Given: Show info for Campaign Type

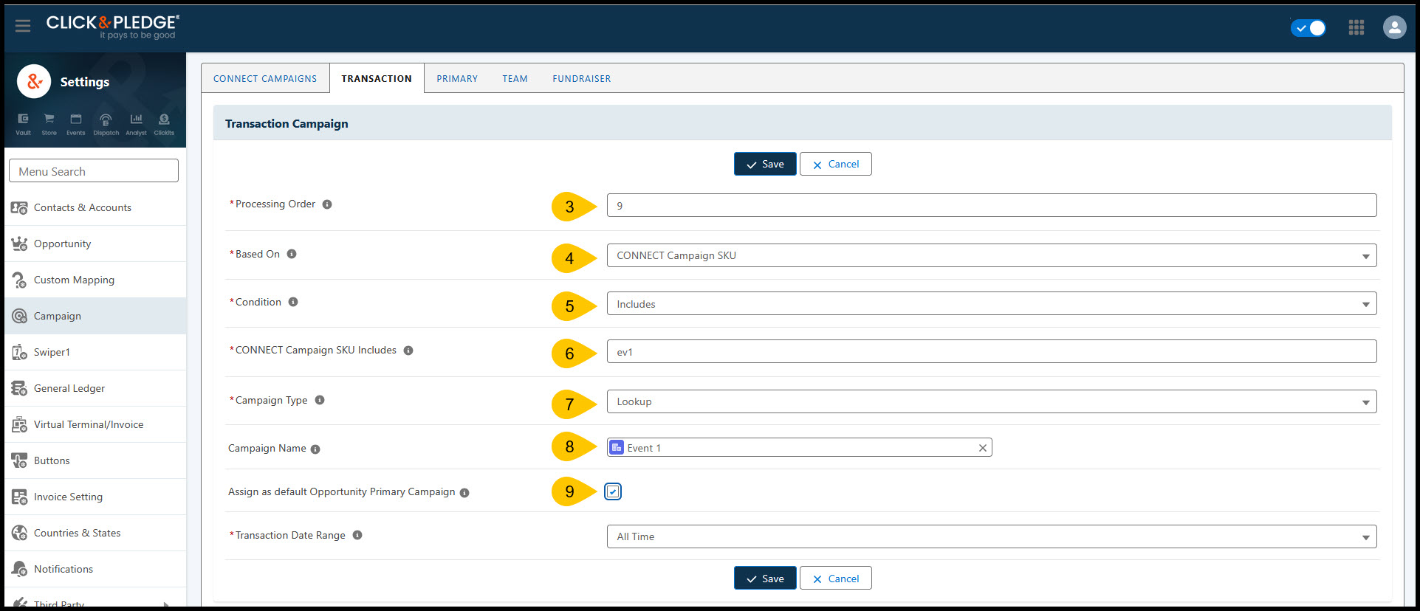Looking at the screenshot, I should (x=320, y=400).
